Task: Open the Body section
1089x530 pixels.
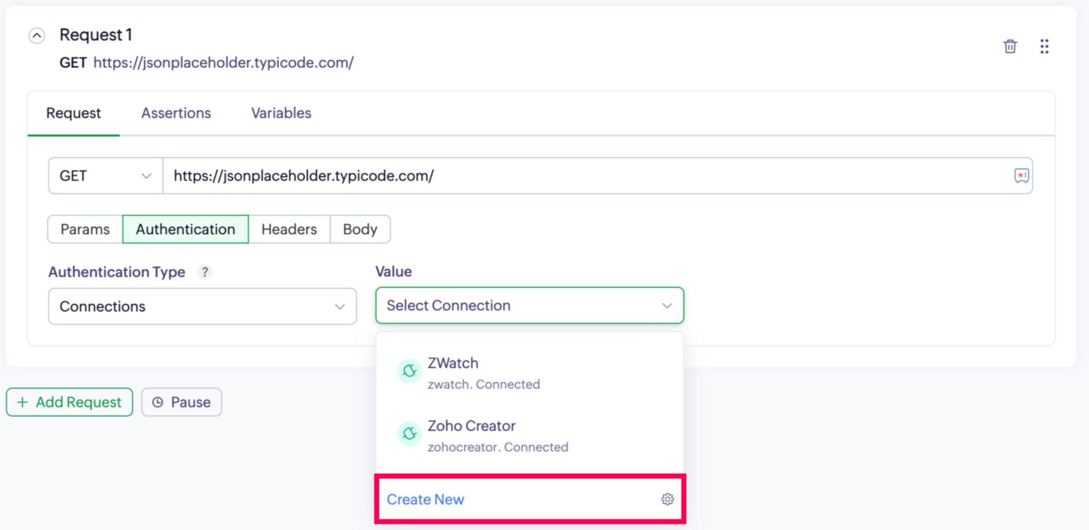Action: 360,229
